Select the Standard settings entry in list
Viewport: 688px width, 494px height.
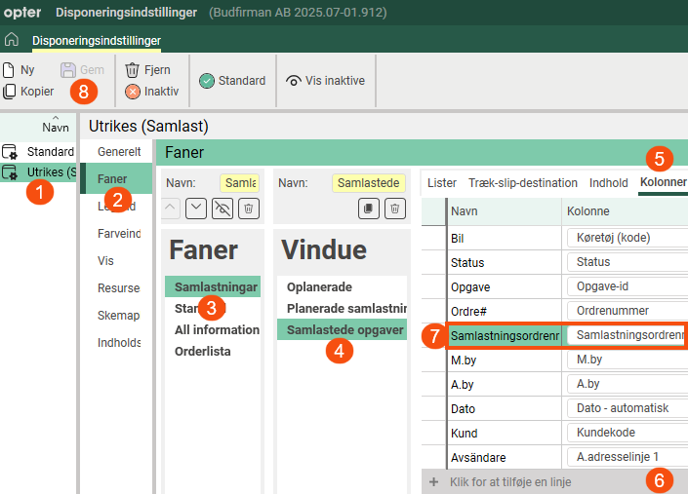tap(49, 152)
